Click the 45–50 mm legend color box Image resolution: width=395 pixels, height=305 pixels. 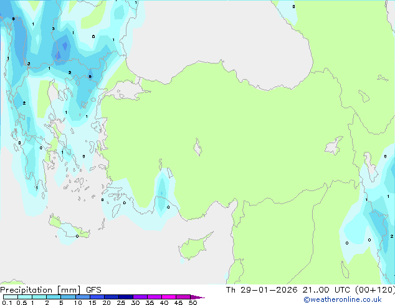pos(183,297)
